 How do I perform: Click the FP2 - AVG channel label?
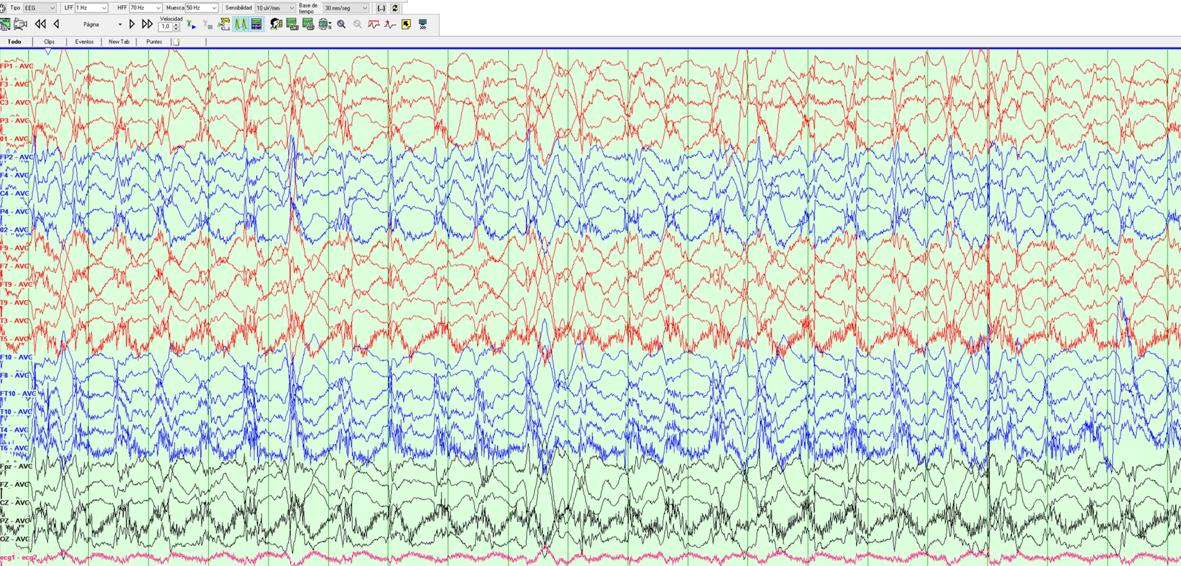tap(17, 157)
